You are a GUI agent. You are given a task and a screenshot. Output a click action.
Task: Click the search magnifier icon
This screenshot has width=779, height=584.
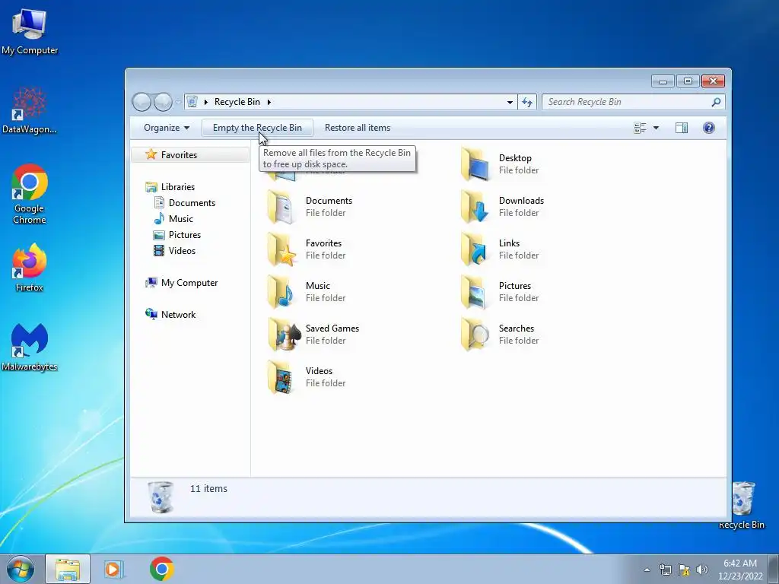[x=716, y=102]
